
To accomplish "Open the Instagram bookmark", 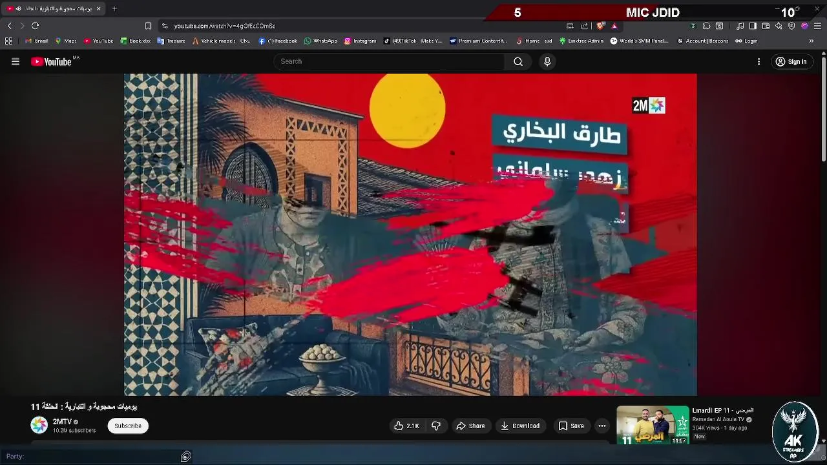I will [x=360, y=41].
